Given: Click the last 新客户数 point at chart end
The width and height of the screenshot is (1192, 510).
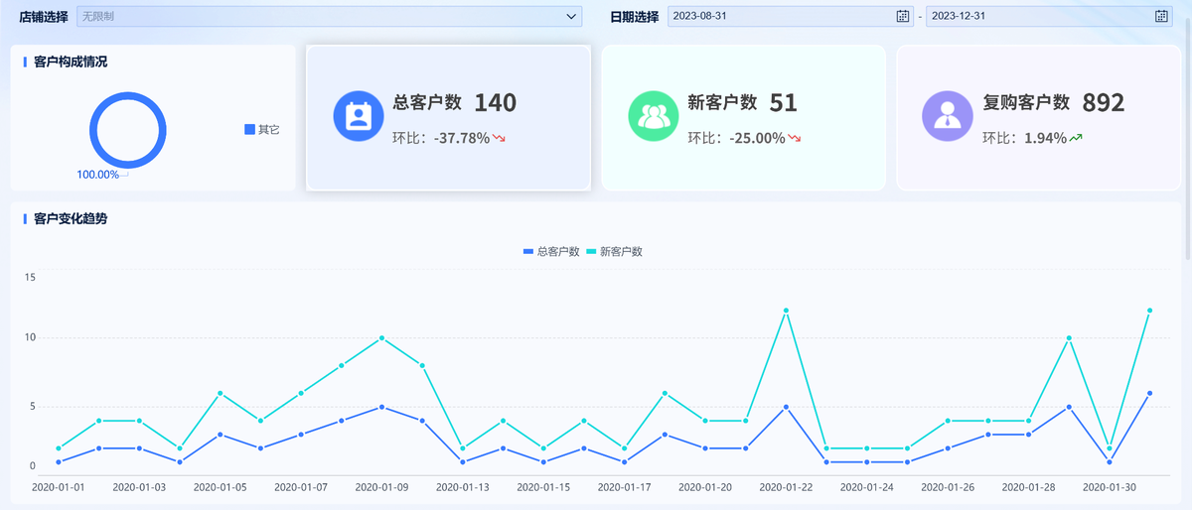Looking at the screenshot, I should pos(1149,311).
